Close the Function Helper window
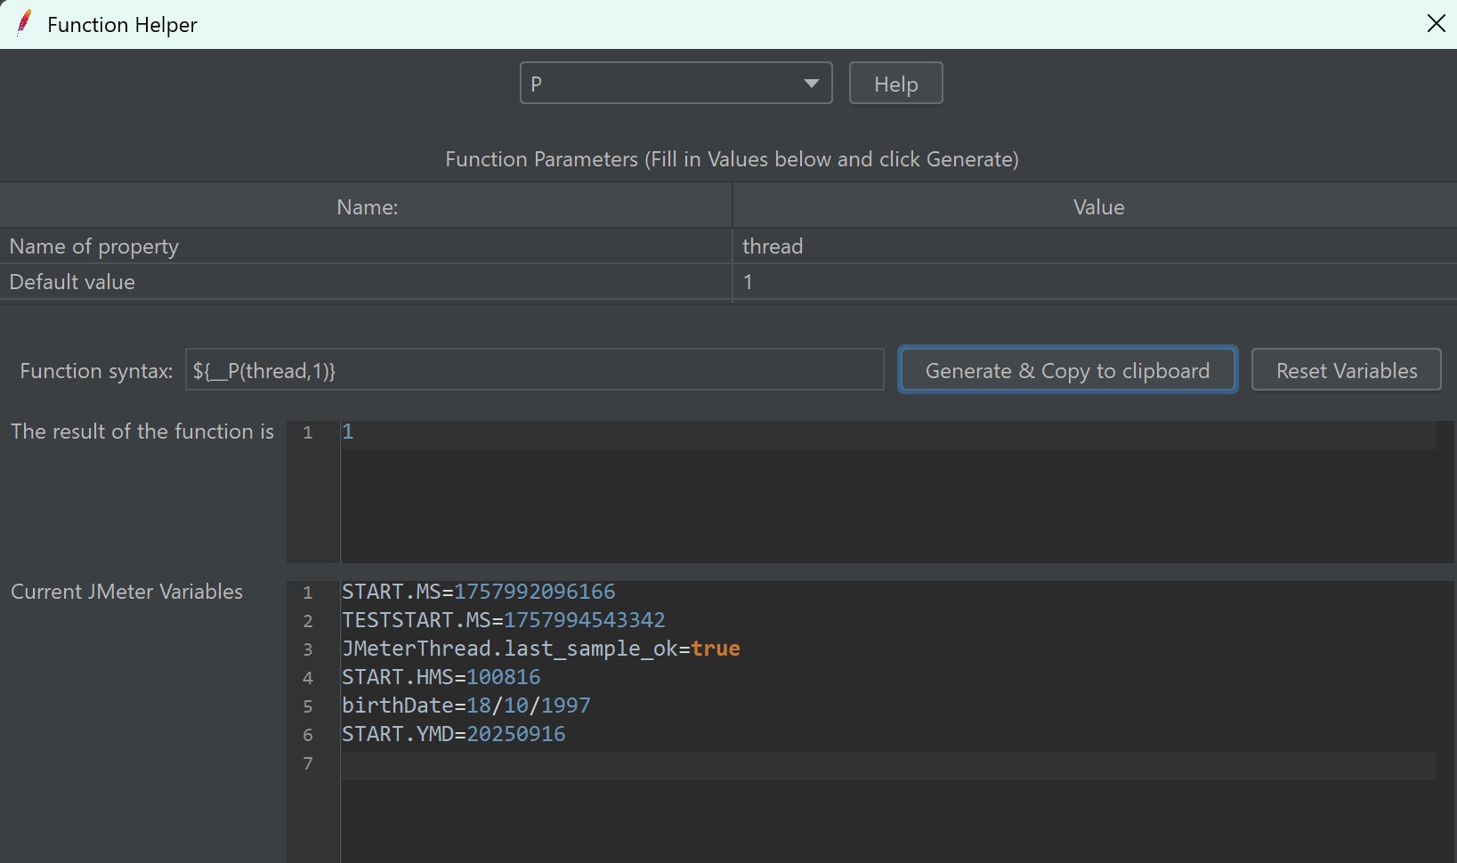The height and width of the screenshot is (863, 1457). 1436,24
